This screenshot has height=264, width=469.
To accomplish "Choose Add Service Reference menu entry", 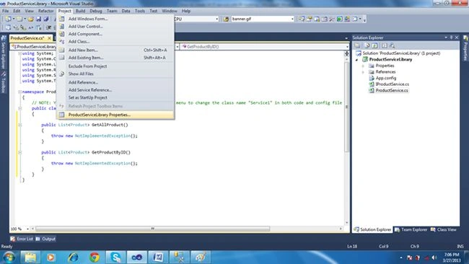I will [115, 89].
